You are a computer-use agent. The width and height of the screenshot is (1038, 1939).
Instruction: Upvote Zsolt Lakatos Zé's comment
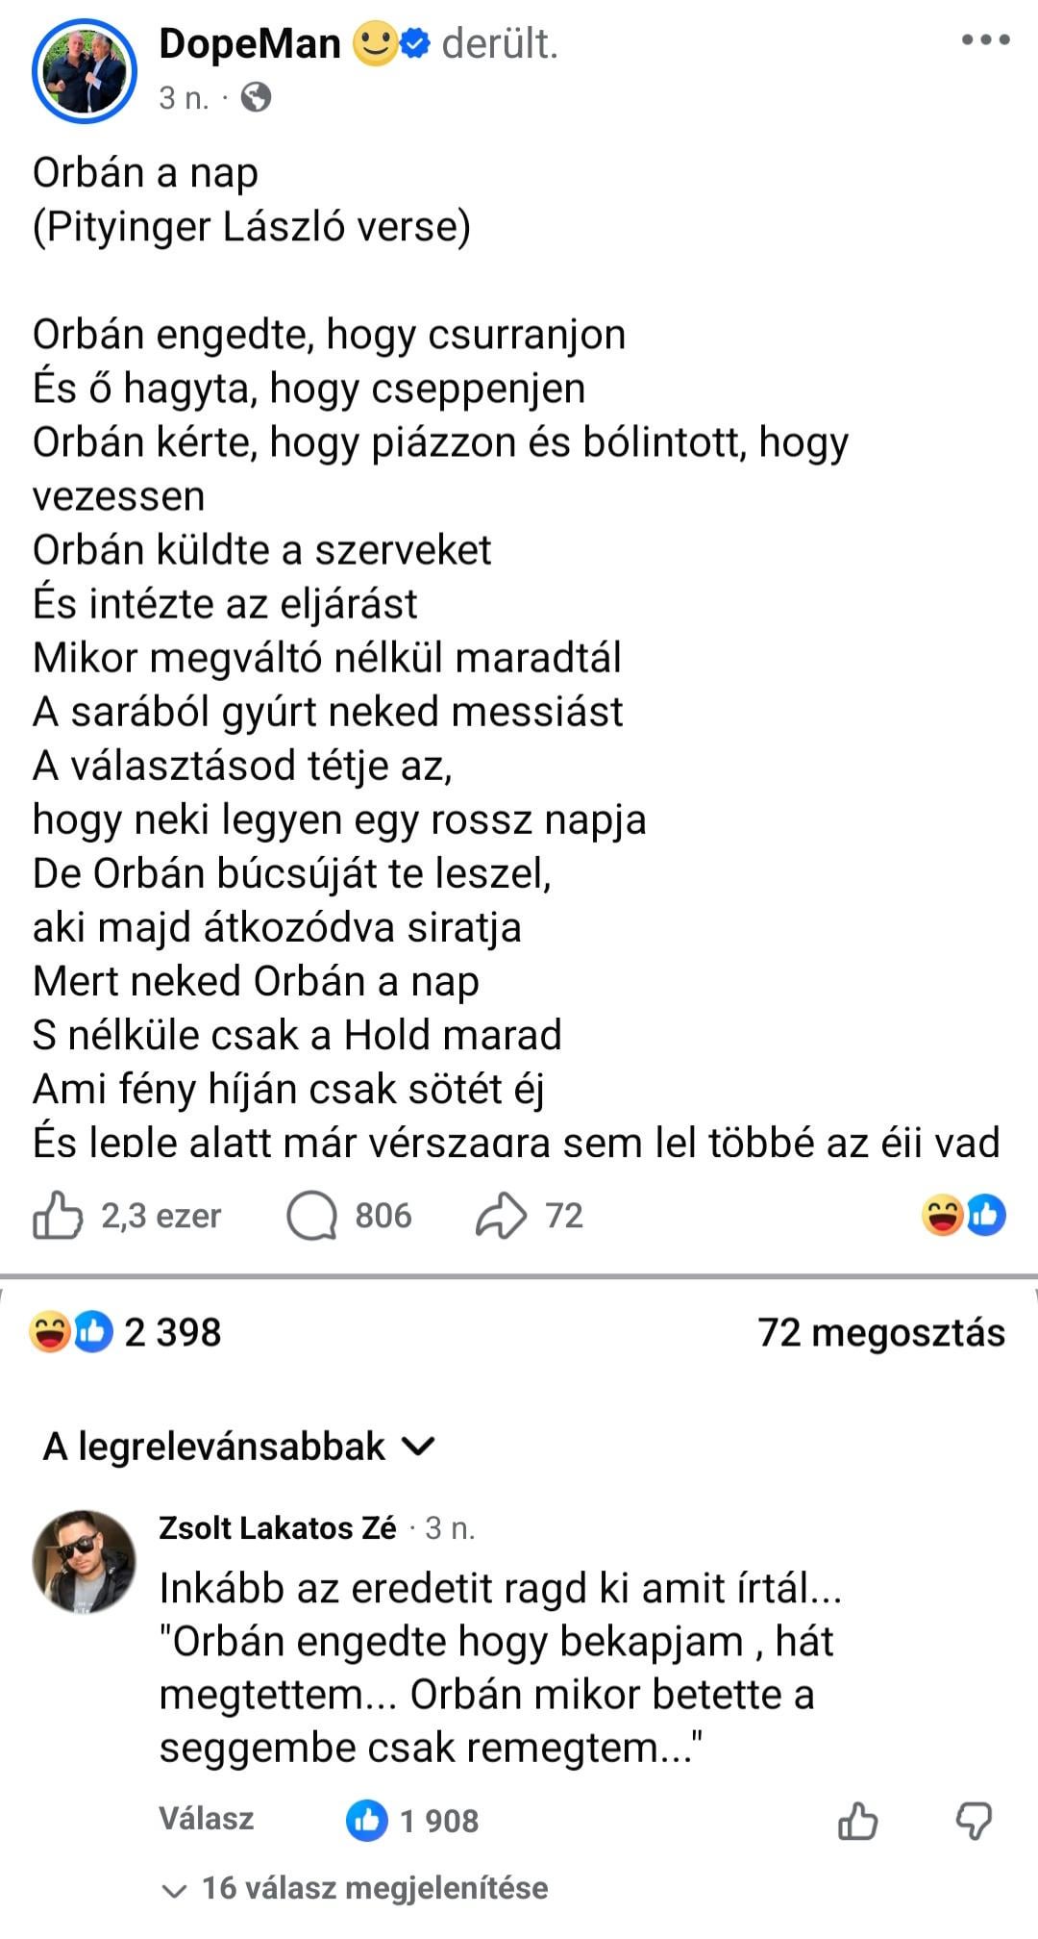pyautogui.click(x=857, y=1821)
